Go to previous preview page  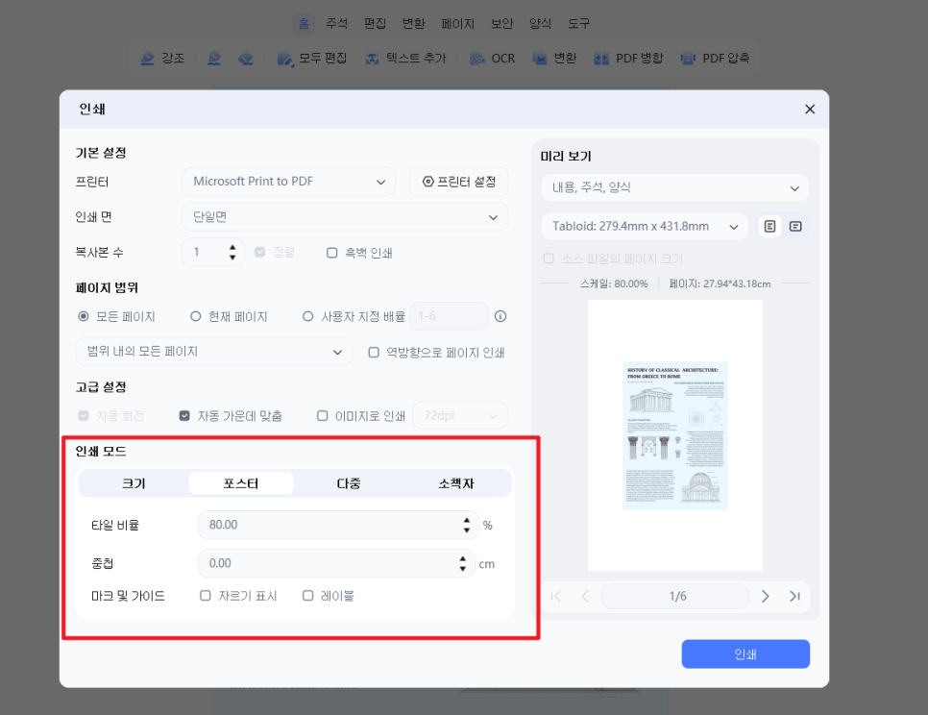[x=585, y=596]
